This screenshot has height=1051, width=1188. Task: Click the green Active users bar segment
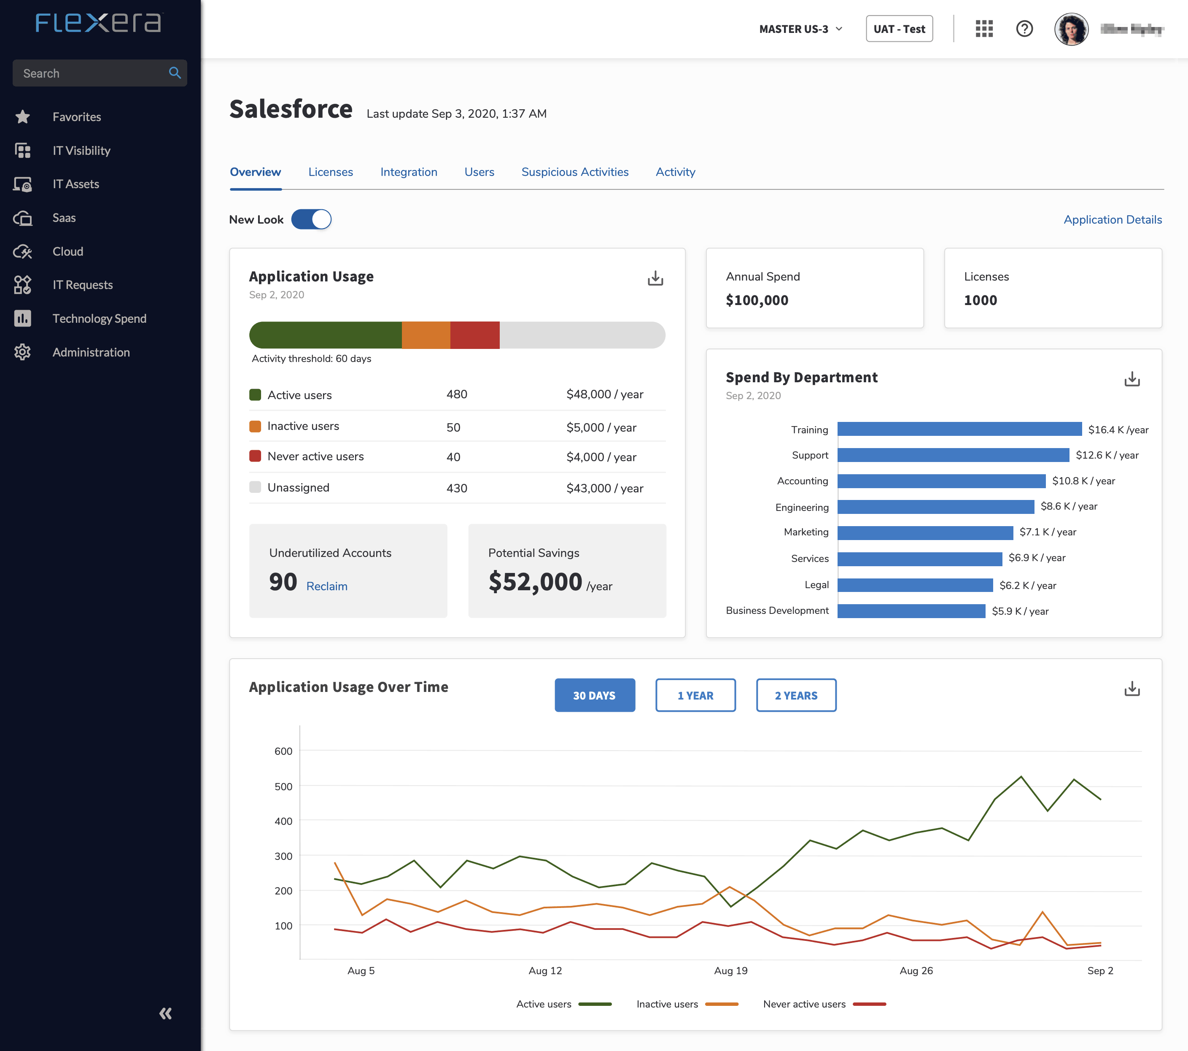326,335
